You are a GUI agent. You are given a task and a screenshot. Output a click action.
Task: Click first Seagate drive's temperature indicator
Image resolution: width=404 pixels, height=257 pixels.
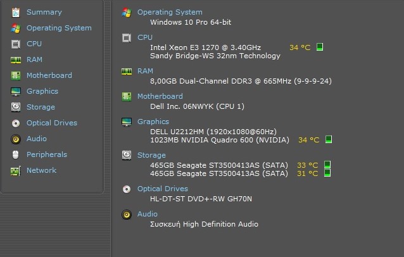[327, 165]
